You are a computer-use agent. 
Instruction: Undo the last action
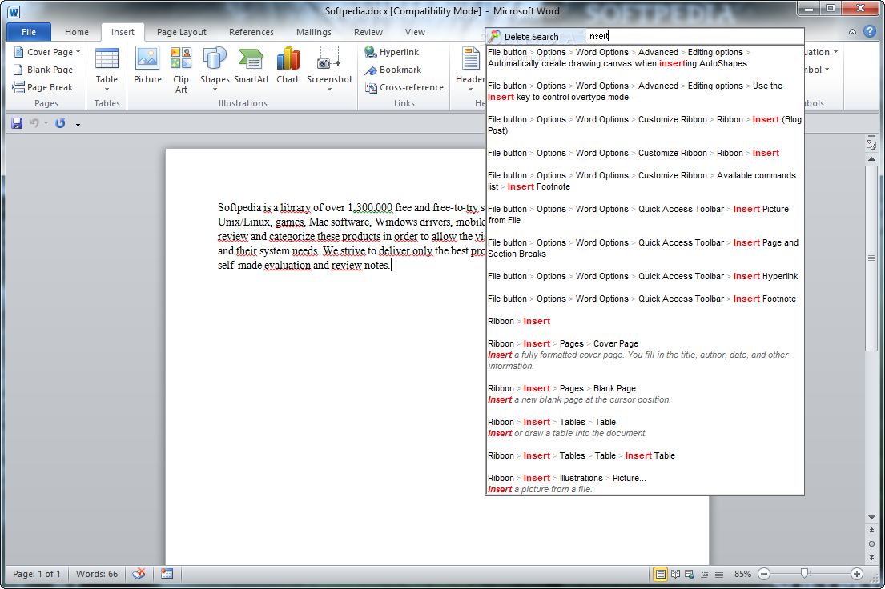point(34,123)
